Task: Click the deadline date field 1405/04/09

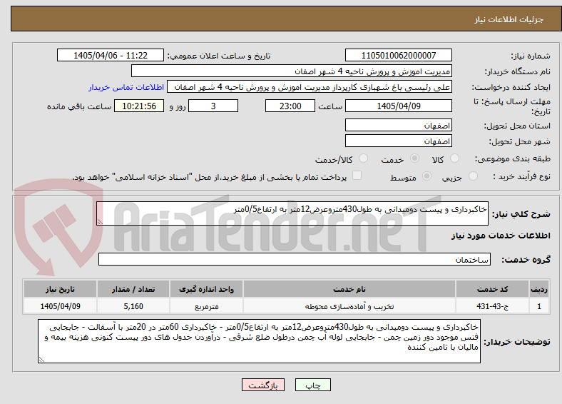Action: pos(399,106)
